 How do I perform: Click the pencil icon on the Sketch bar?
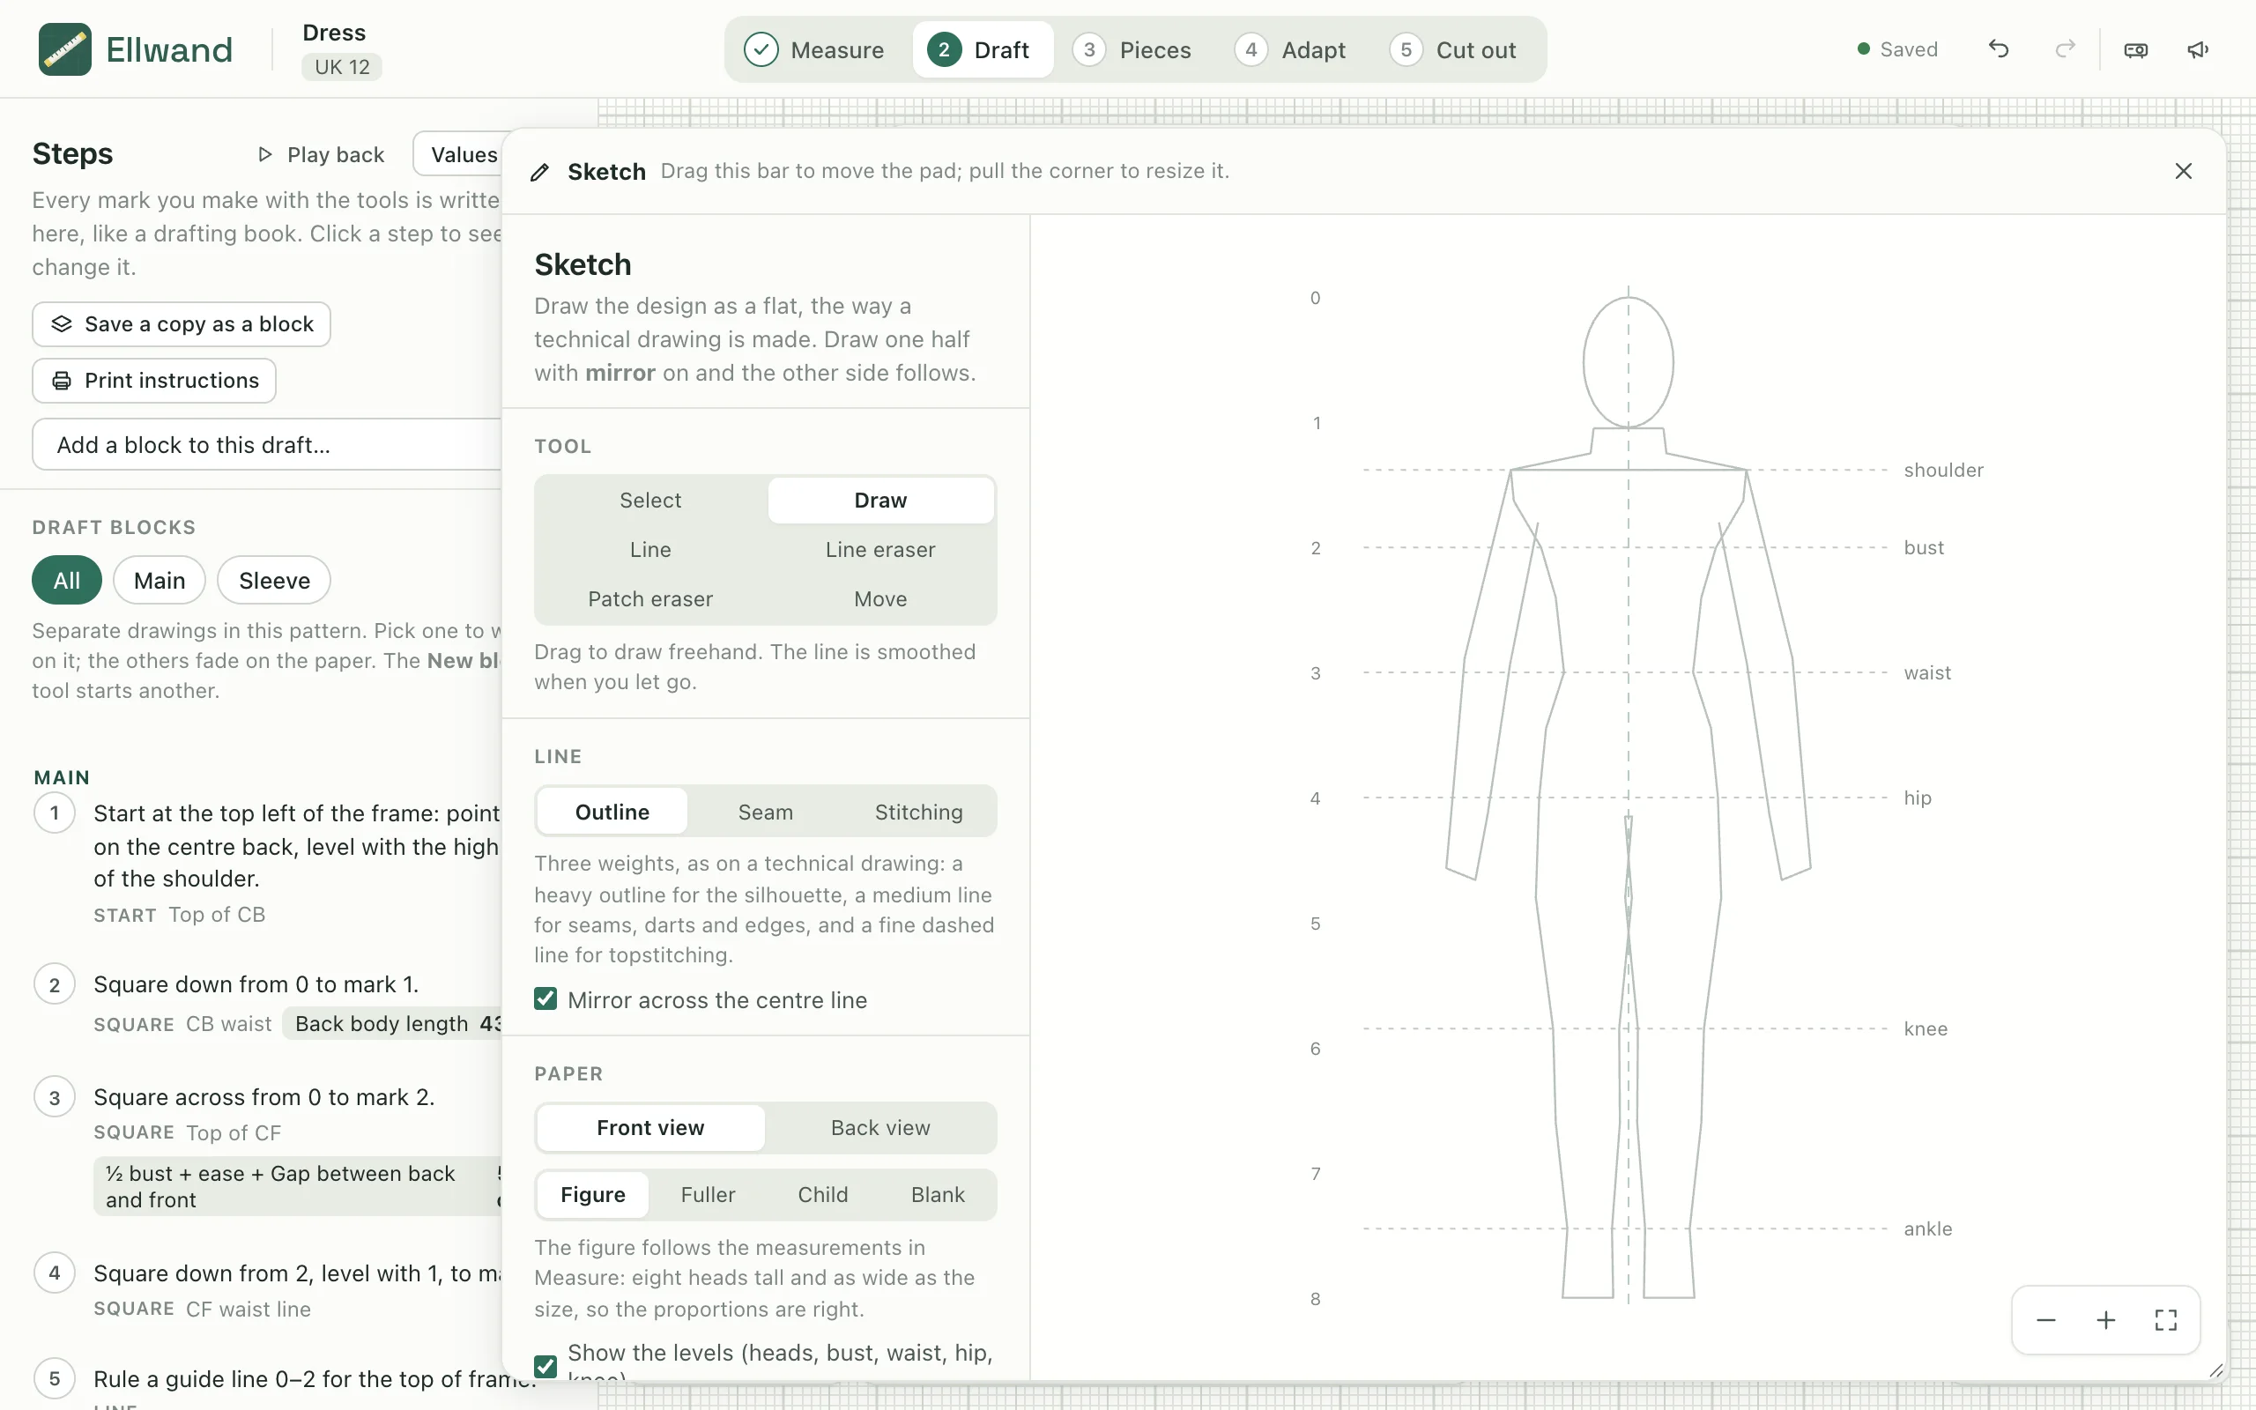click(539, 172)
